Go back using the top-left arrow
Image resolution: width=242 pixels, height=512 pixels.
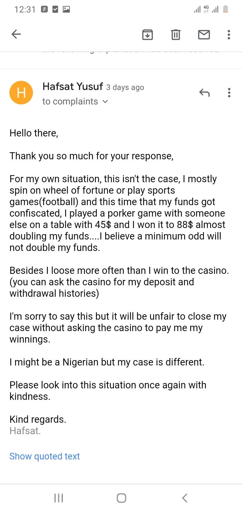[x=16, y=34]
